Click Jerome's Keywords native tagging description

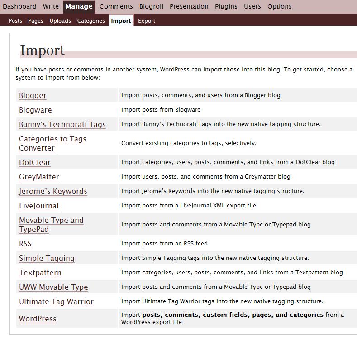coord(213,191)
